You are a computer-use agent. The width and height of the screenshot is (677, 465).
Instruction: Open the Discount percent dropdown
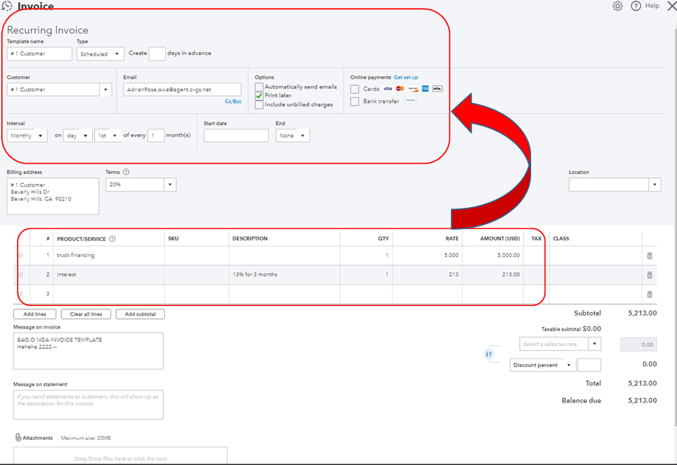(x=542, y=365)
